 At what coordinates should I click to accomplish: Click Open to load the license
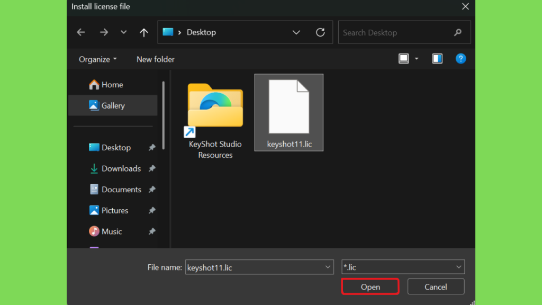coord(370,286)
